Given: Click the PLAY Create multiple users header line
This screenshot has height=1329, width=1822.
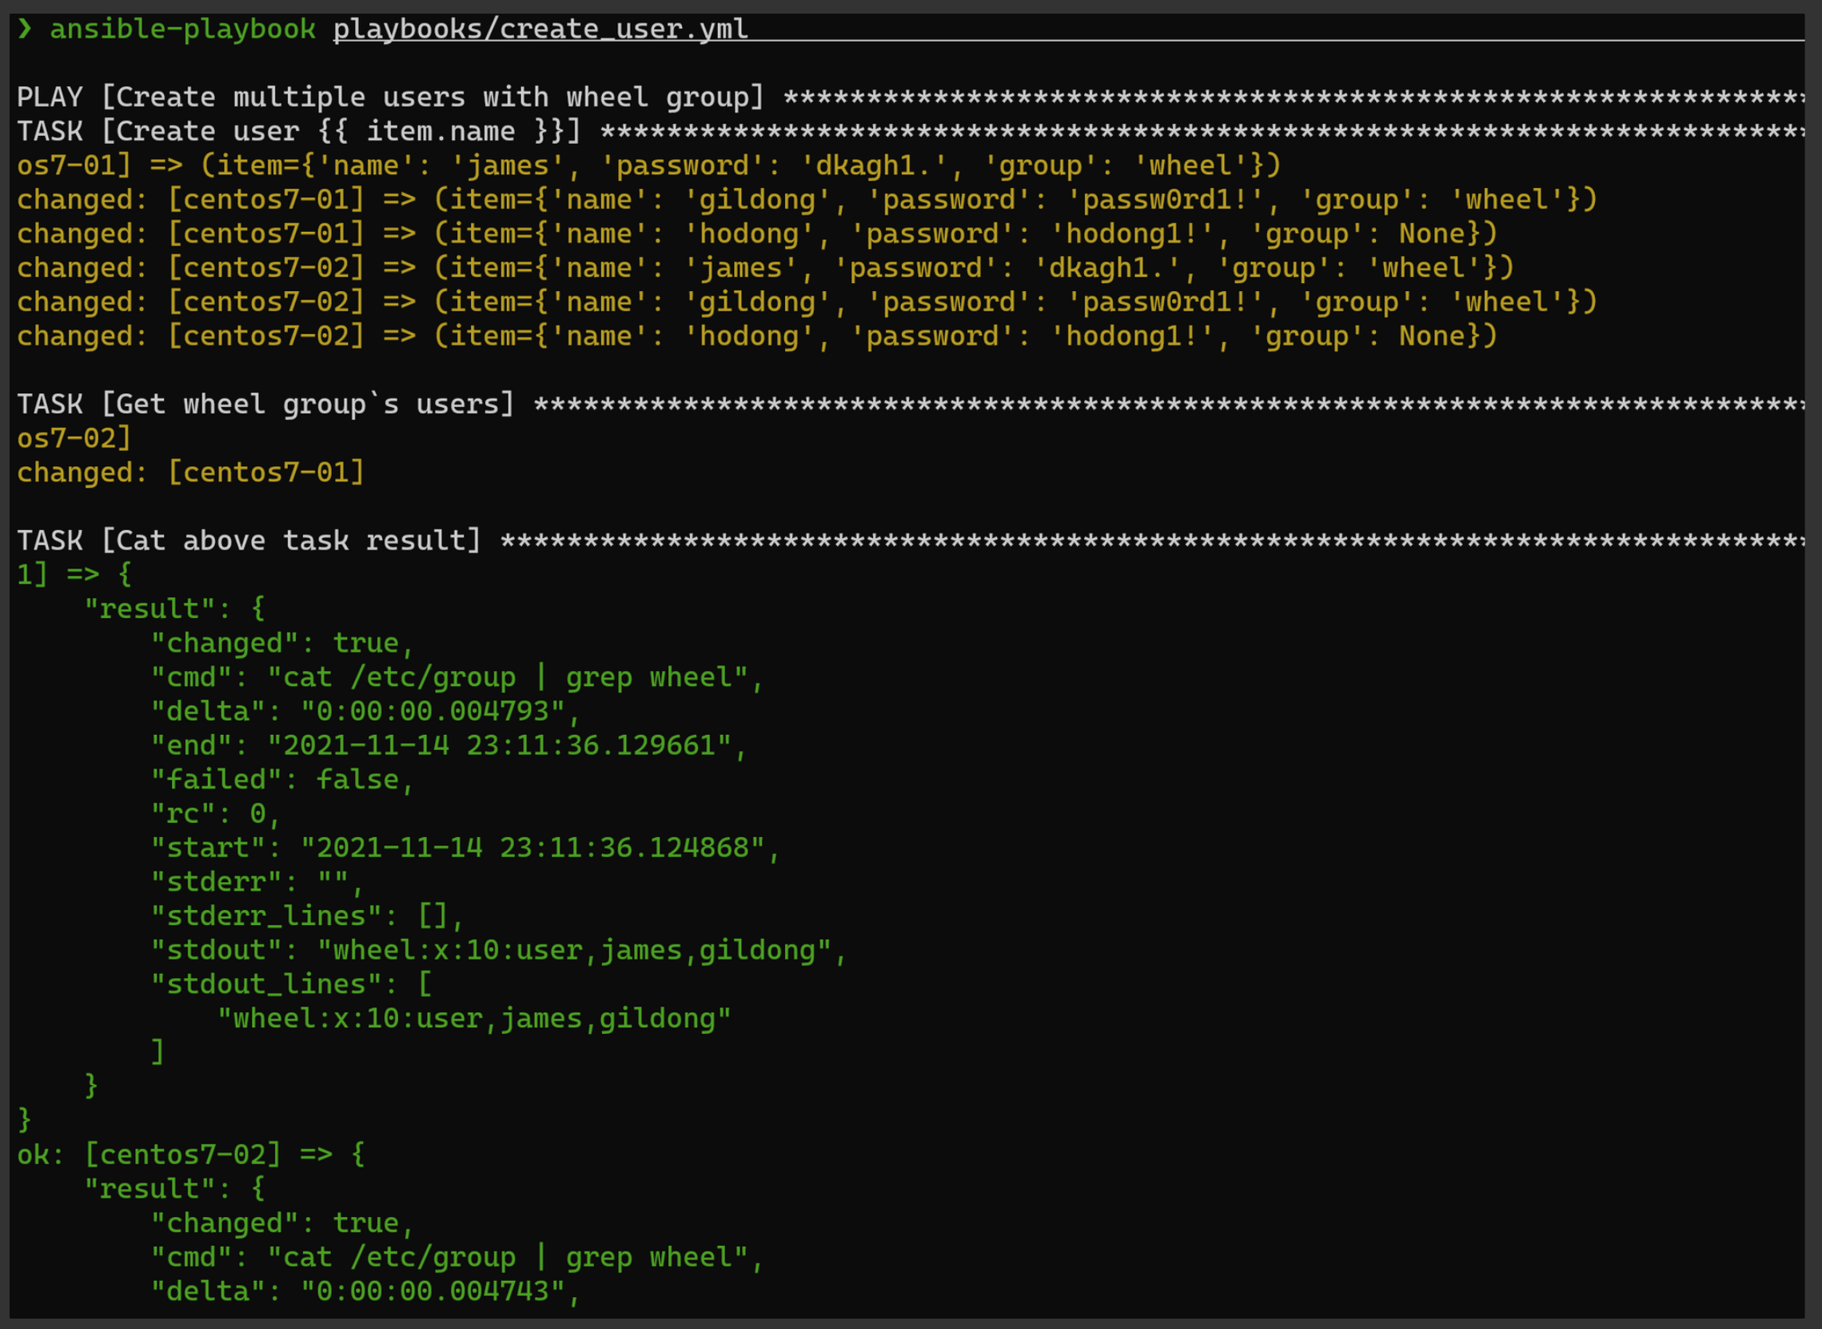Looking at the screenshot, I should click(x=390, y=98).
